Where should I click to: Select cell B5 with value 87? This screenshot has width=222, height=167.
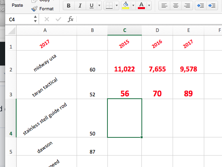pos(92,146)
